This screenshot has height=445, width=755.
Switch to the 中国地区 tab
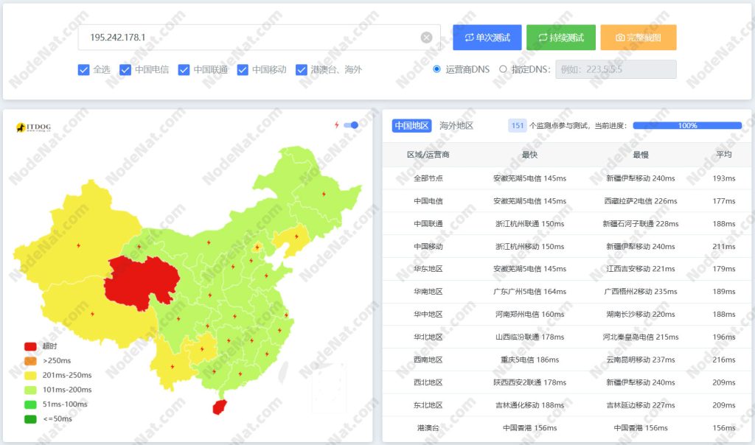tap(411, 125)
